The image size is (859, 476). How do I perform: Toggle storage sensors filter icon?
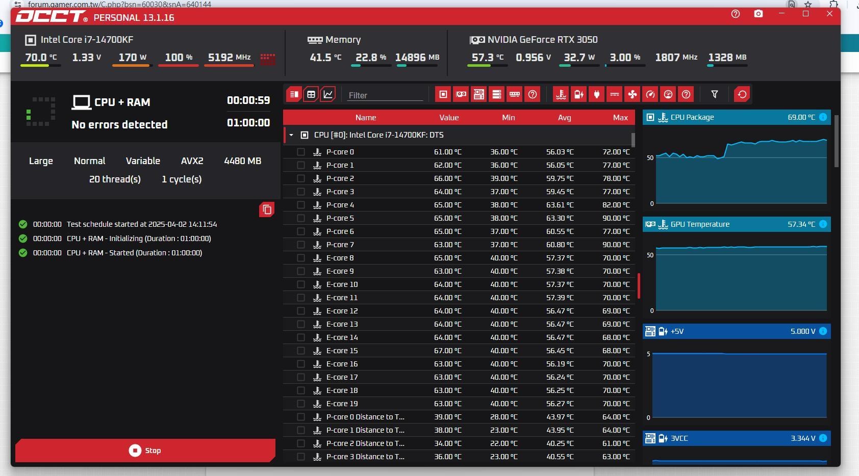pos(496,94)
